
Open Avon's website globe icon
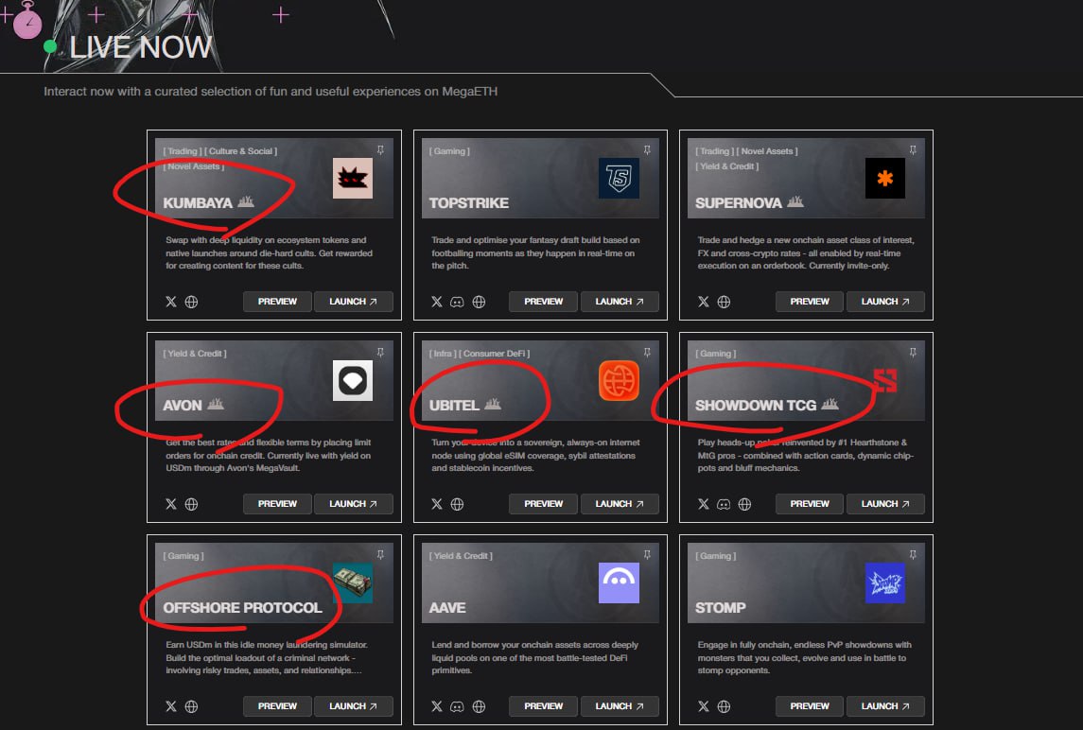[x=191, y=504]
